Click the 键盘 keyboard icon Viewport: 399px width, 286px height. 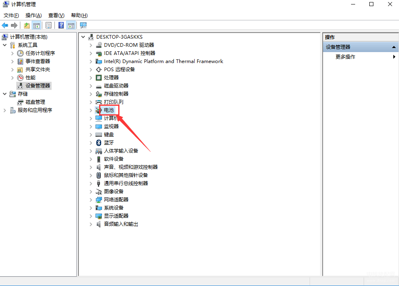pyautogui.click(x=99, y=135)
